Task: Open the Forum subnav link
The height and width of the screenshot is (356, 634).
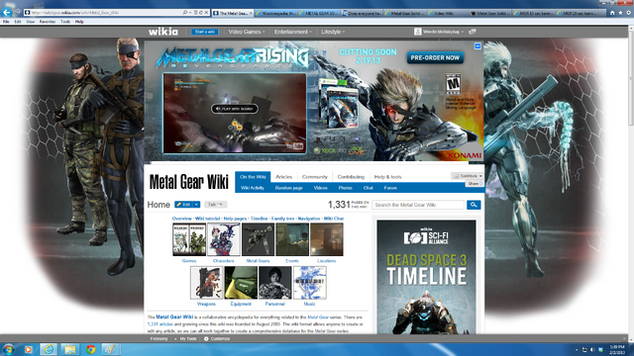Action: 390,188
